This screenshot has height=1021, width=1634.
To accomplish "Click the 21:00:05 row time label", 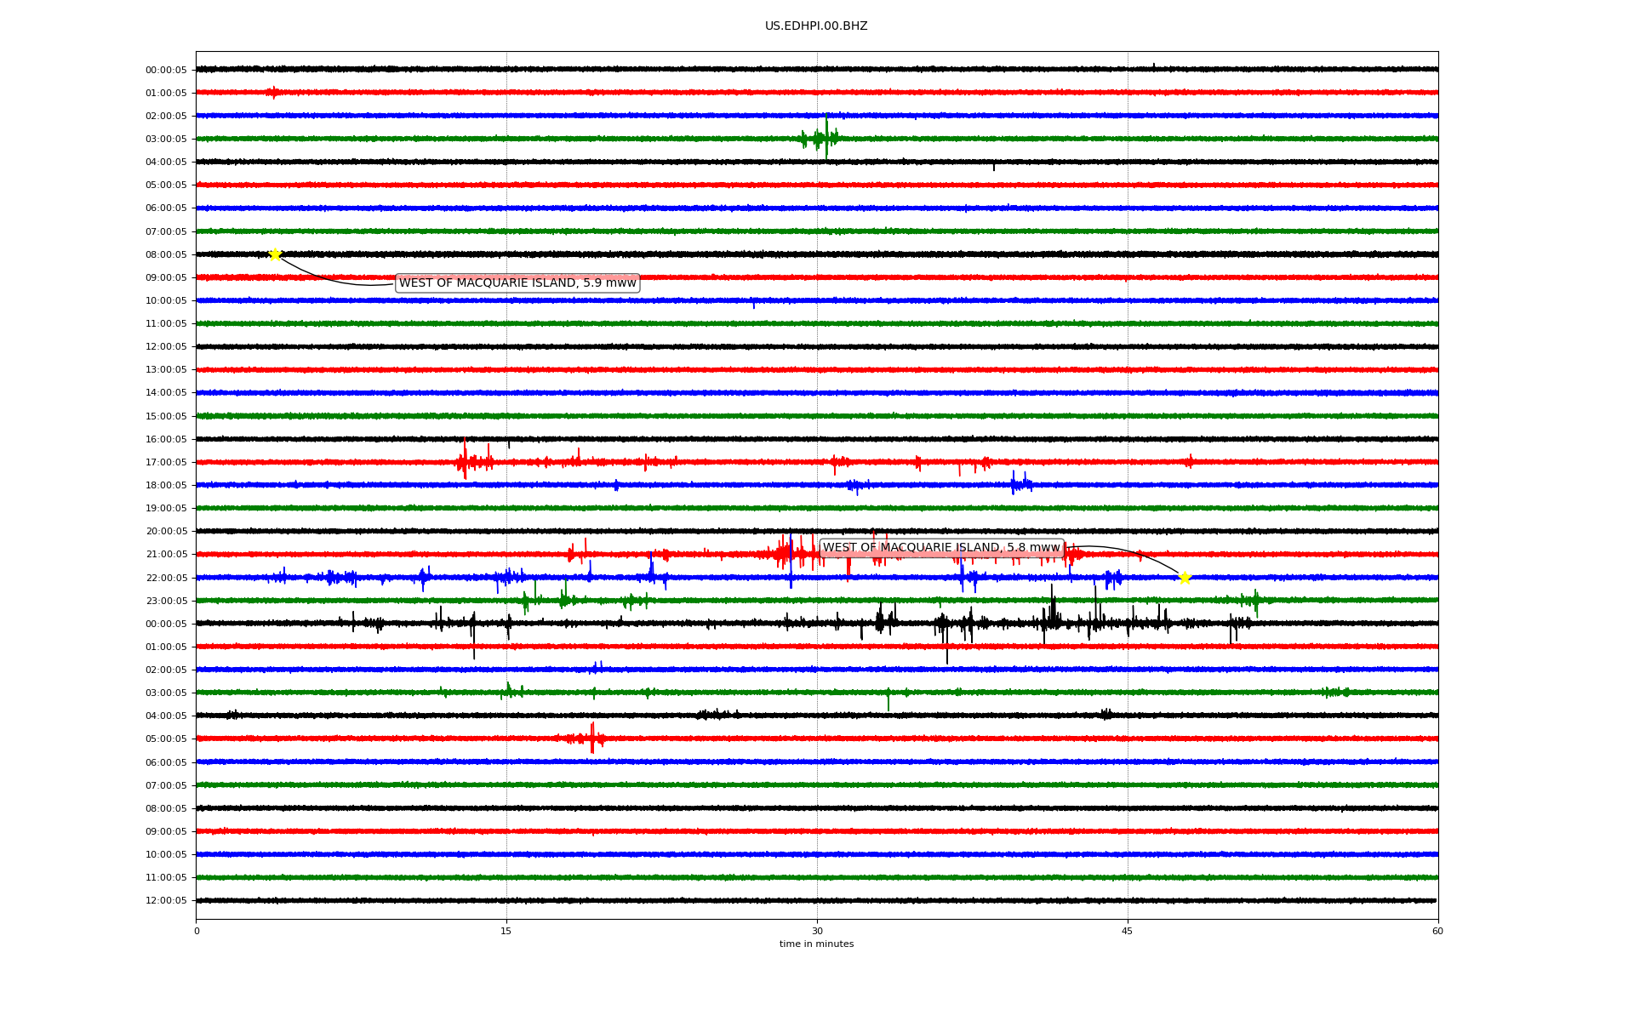I will [x=166, y=555].
